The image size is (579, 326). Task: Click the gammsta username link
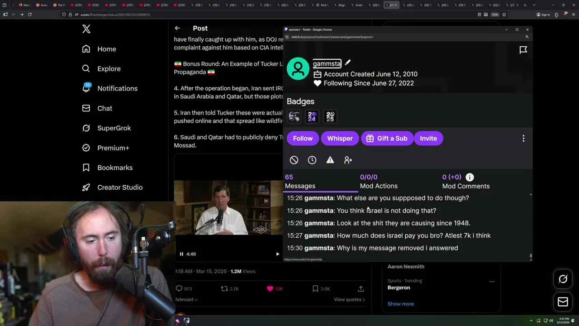(x=327, y=64)
